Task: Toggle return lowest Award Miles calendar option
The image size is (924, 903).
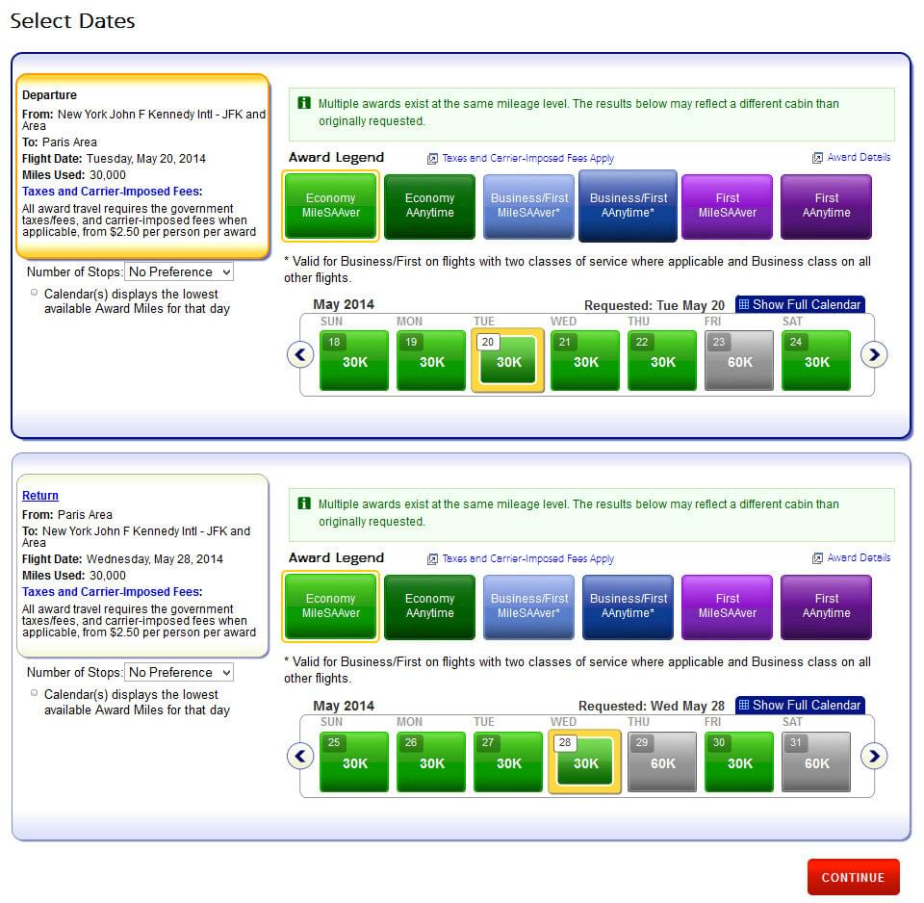Action: 35,692
